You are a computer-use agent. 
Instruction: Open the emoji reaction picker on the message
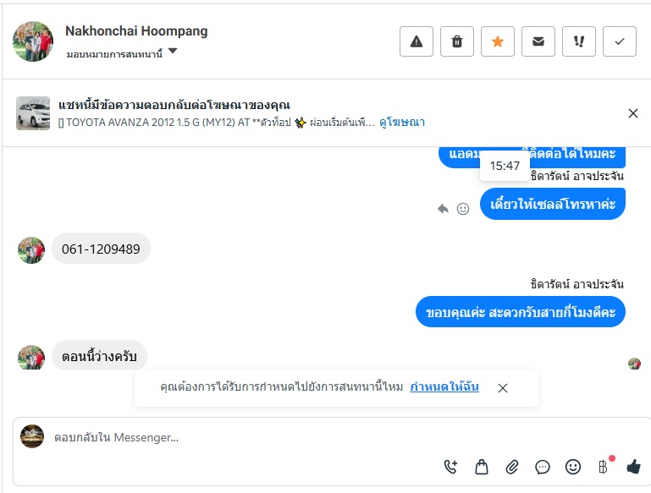click(x=463, y=208)
